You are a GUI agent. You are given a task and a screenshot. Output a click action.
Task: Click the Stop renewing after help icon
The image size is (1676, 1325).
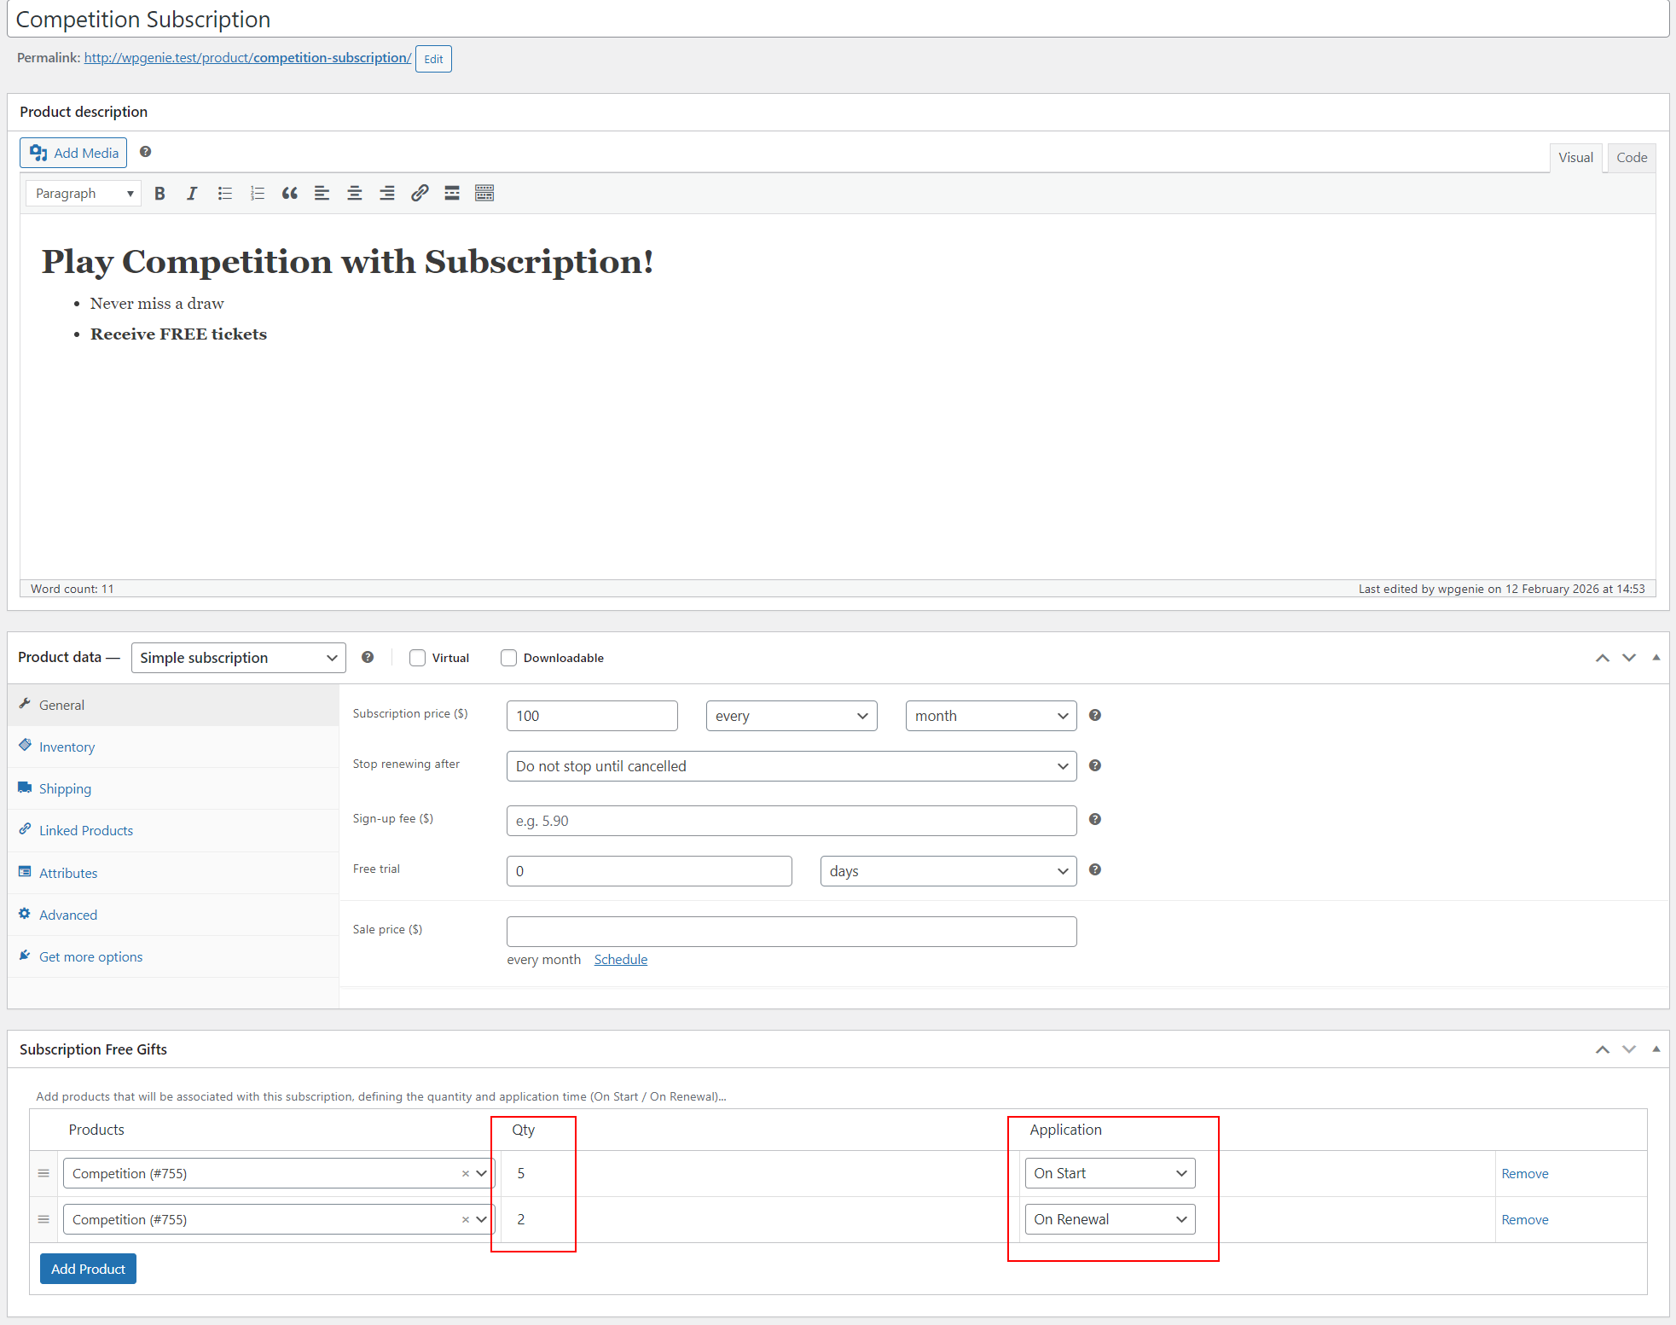point(1095,765)
